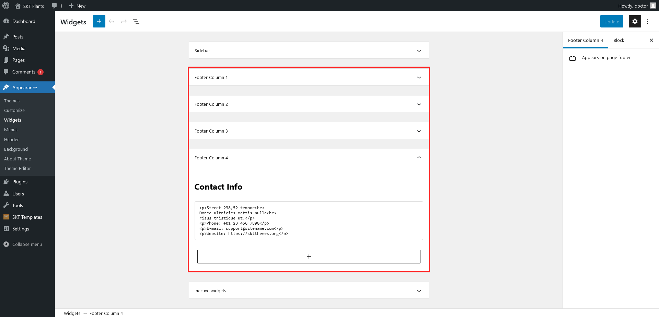The height and width of the screenshot is (317, 659).
Task: Click Widgets in the breadcrumb bar
Action: point(72,313)
